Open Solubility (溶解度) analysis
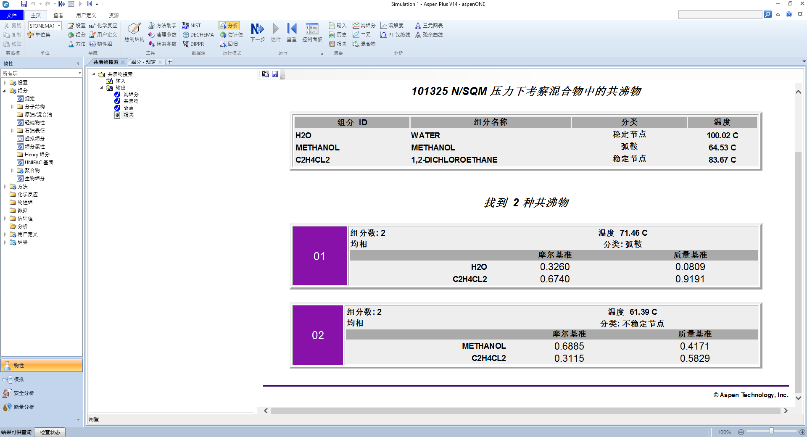The image size is (807, 437). (392, 26)
